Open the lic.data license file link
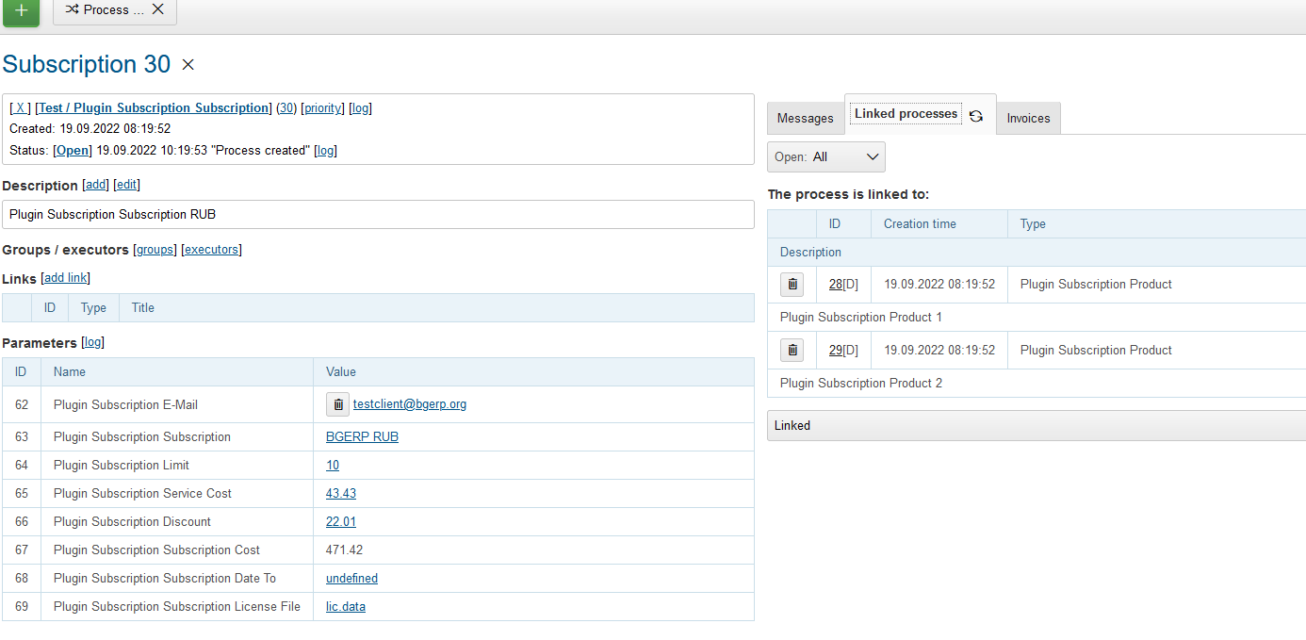The width and height of the screenshot is (1306, 640). pos(346,607)
